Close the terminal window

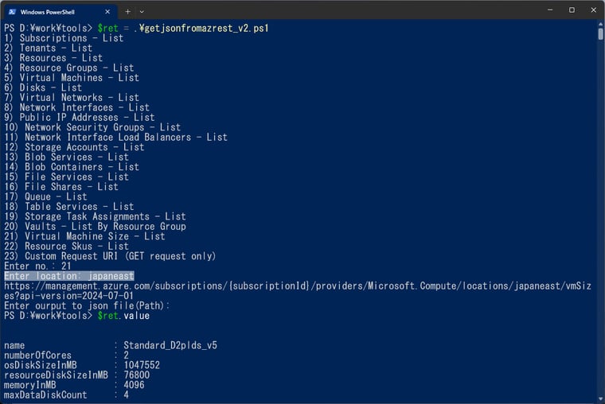[x=593, y=10]
